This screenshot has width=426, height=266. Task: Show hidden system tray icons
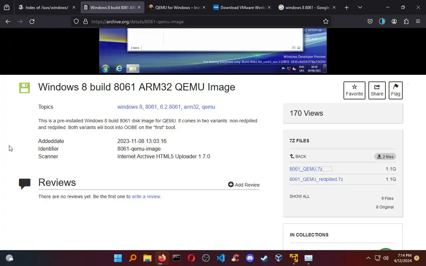[368, 258]
